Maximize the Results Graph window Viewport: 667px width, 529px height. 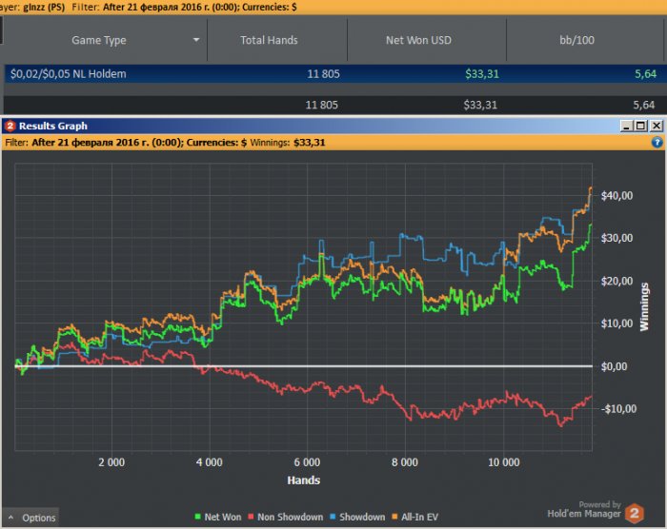pos(640,126)
